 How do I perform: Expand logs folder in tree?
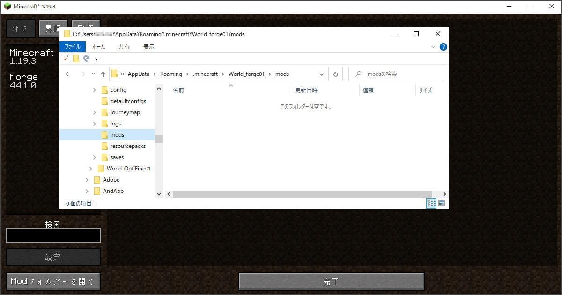pyautogui.click(x=94, y=124)
